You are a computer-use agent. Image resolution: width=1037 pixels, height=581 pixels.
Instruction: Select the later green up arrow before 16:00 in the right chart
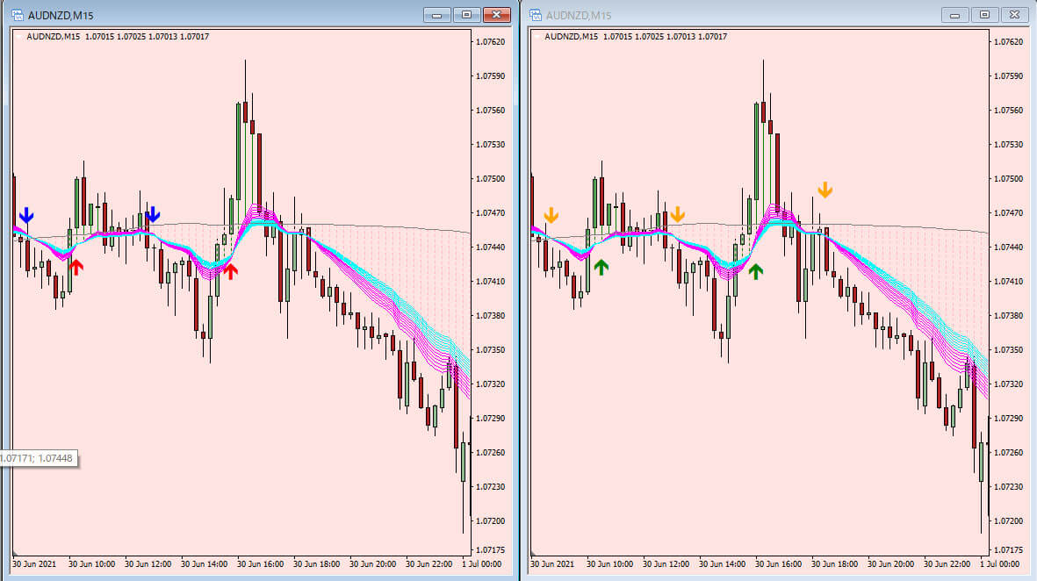point(755,271)
